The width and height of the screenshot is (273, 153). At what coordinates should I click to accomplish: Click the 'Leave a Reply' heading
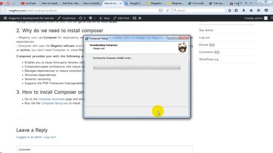(32, 130)
